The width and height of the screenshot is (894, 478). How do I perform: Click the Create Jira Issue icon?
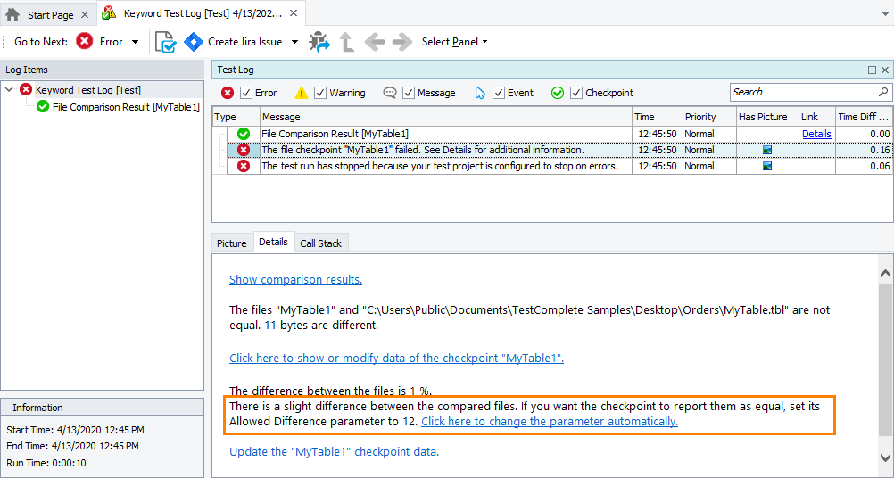(x=194, y=42)
